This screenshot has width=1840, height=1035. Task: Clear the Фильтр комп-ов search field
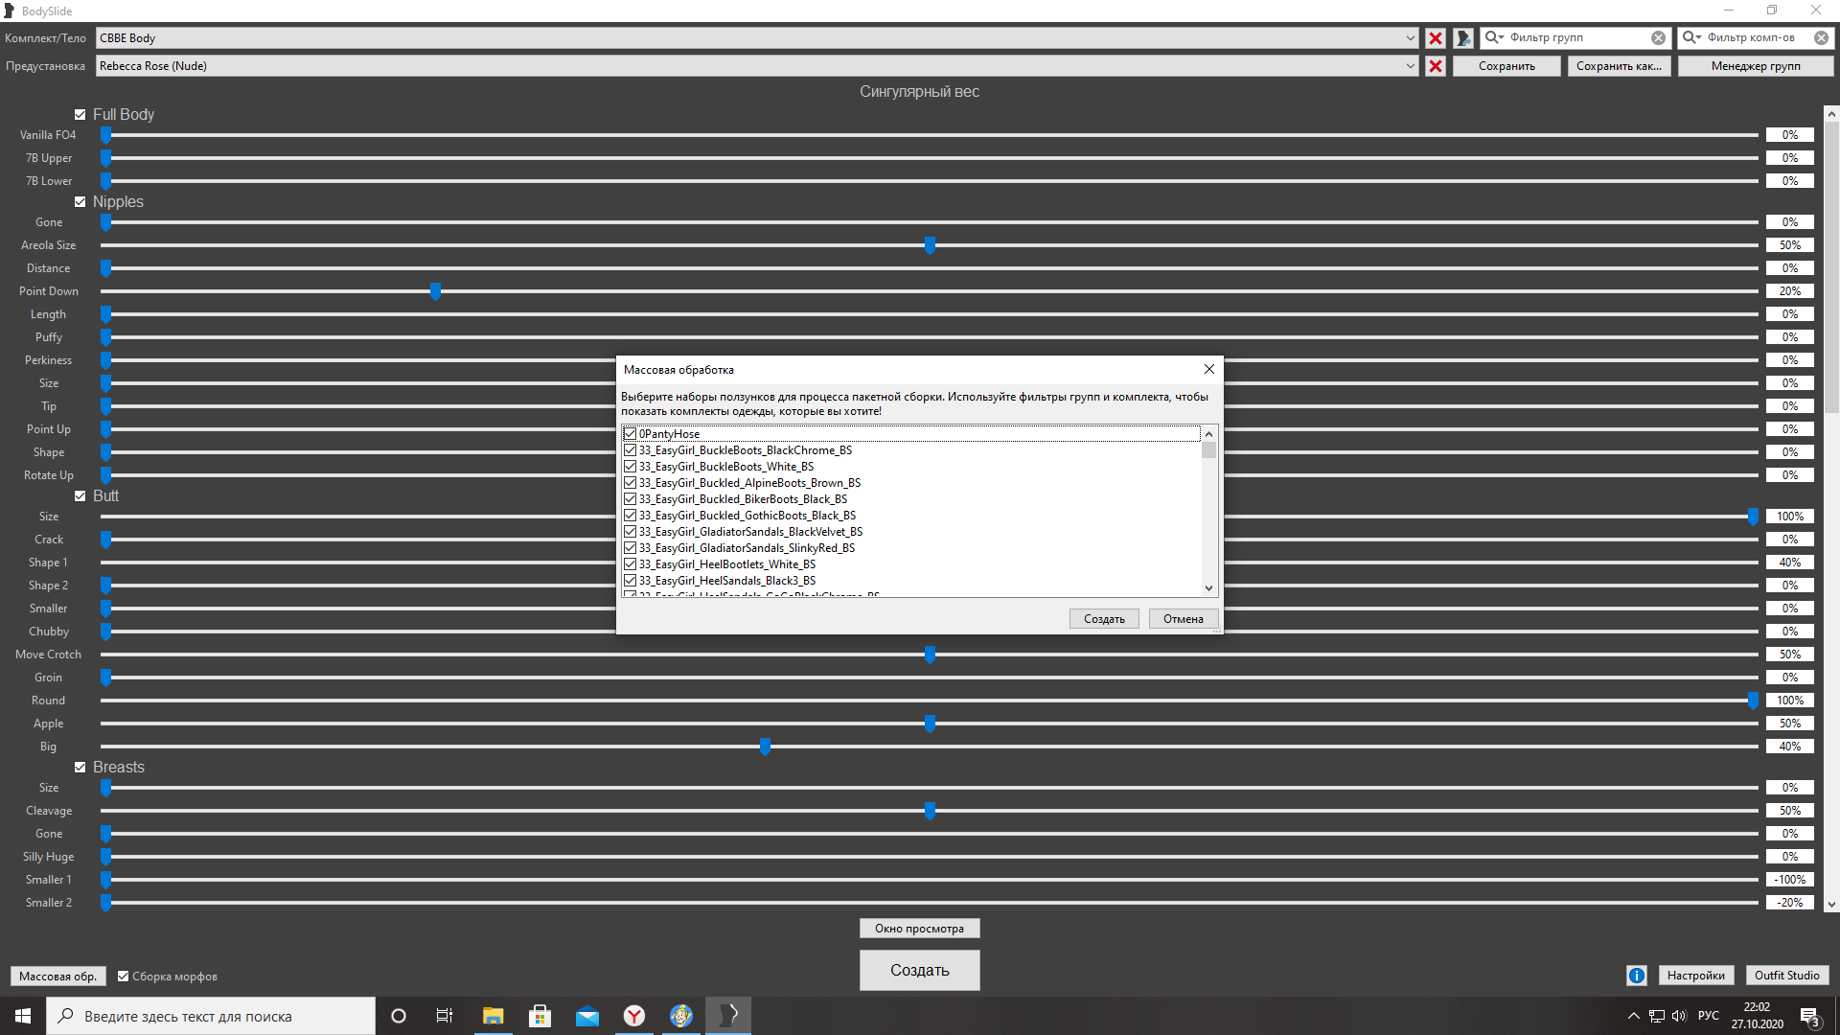tap(1821, 37)
